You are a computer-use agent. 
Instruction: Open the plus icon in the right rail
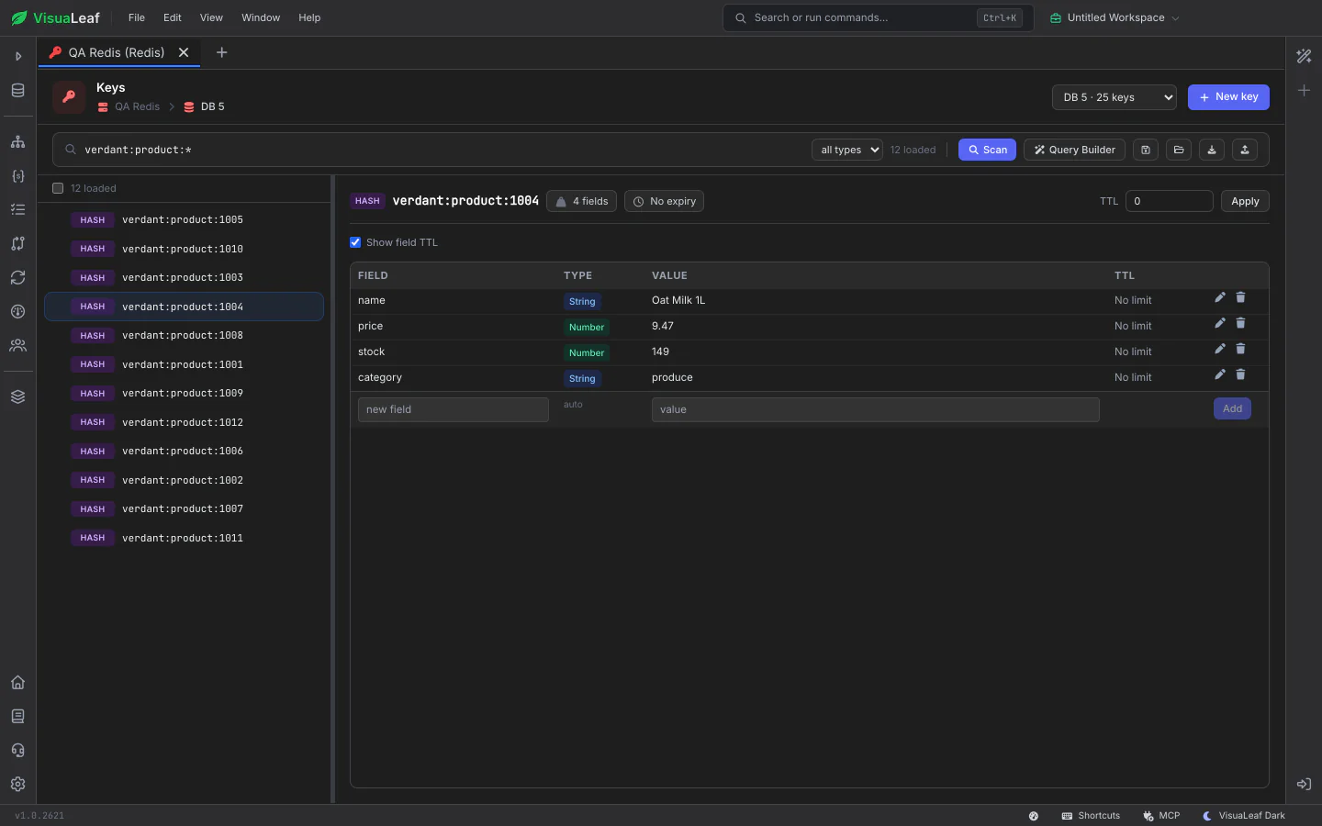tap(1304, 90)
